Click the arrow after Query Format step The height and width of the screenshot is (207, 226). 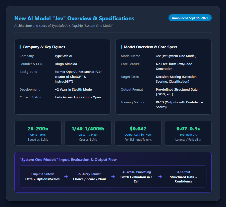click(113, 176)
